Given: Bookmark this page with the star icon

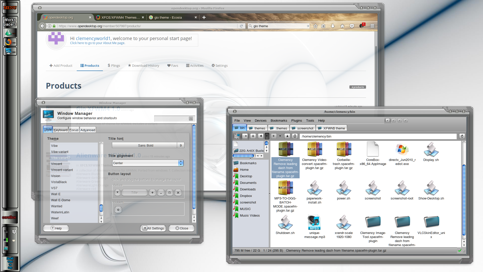Looking at the screenshot, I should pos(315,26).
